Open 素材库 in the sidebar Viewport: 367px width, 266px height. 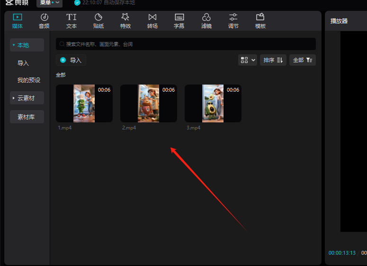click(27, 117)
